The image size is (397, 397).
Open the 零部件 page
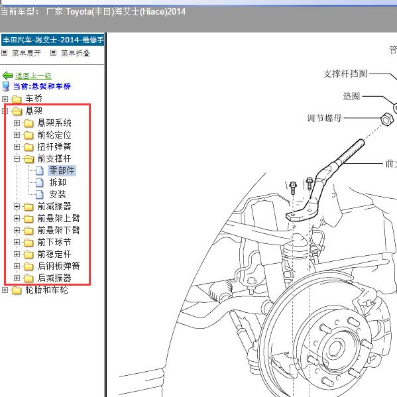[x=62, y=170]
